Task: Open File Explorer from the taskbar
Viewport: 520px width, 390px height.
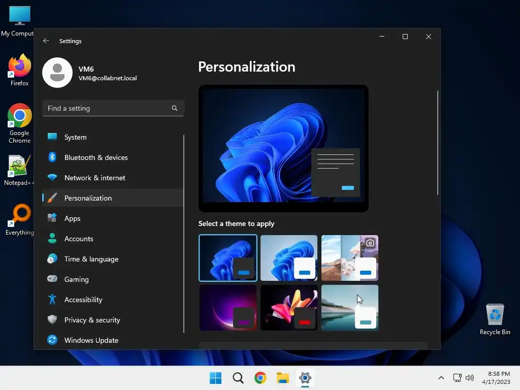Action: point(282,378)
